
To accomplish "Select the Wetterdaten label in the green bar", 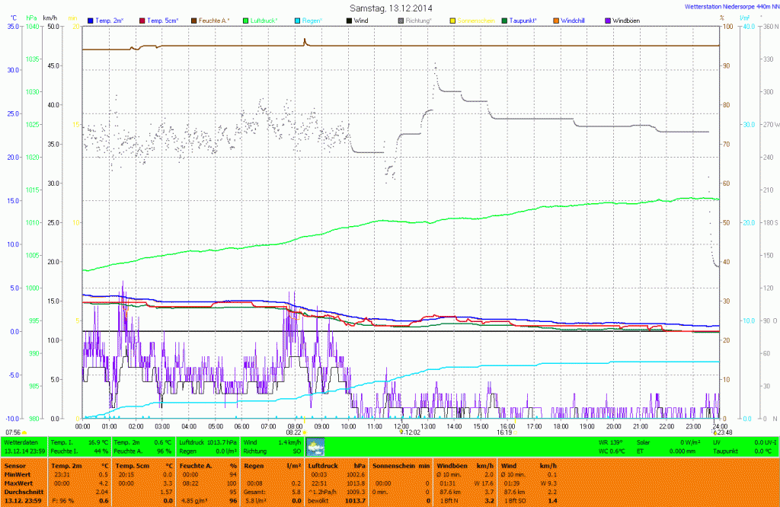I will pos(21,442).
